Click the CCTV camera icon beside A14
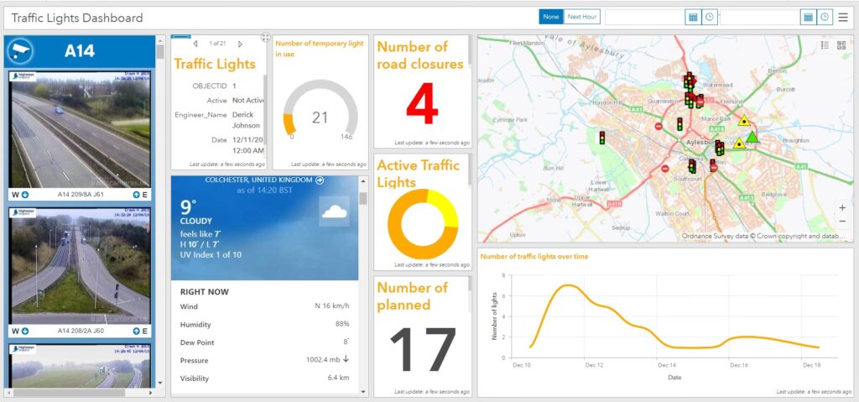Image resolution: width=859 pixels, height=402 pixels. (19, 51)
